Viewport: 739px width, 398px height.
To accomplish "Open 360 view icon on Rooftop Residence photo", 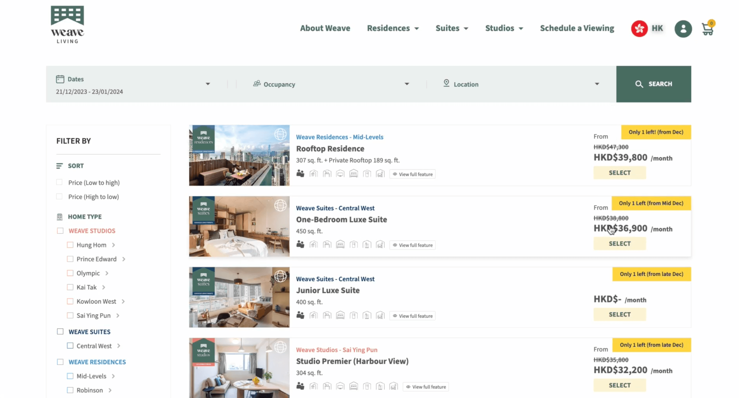I will click(x=280, y=134).
